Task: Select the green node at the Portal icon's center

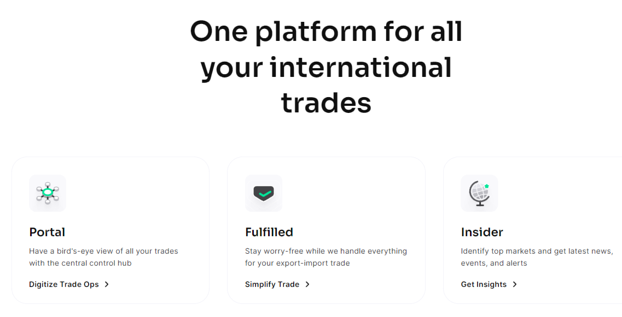Action: tap(48, 193)
